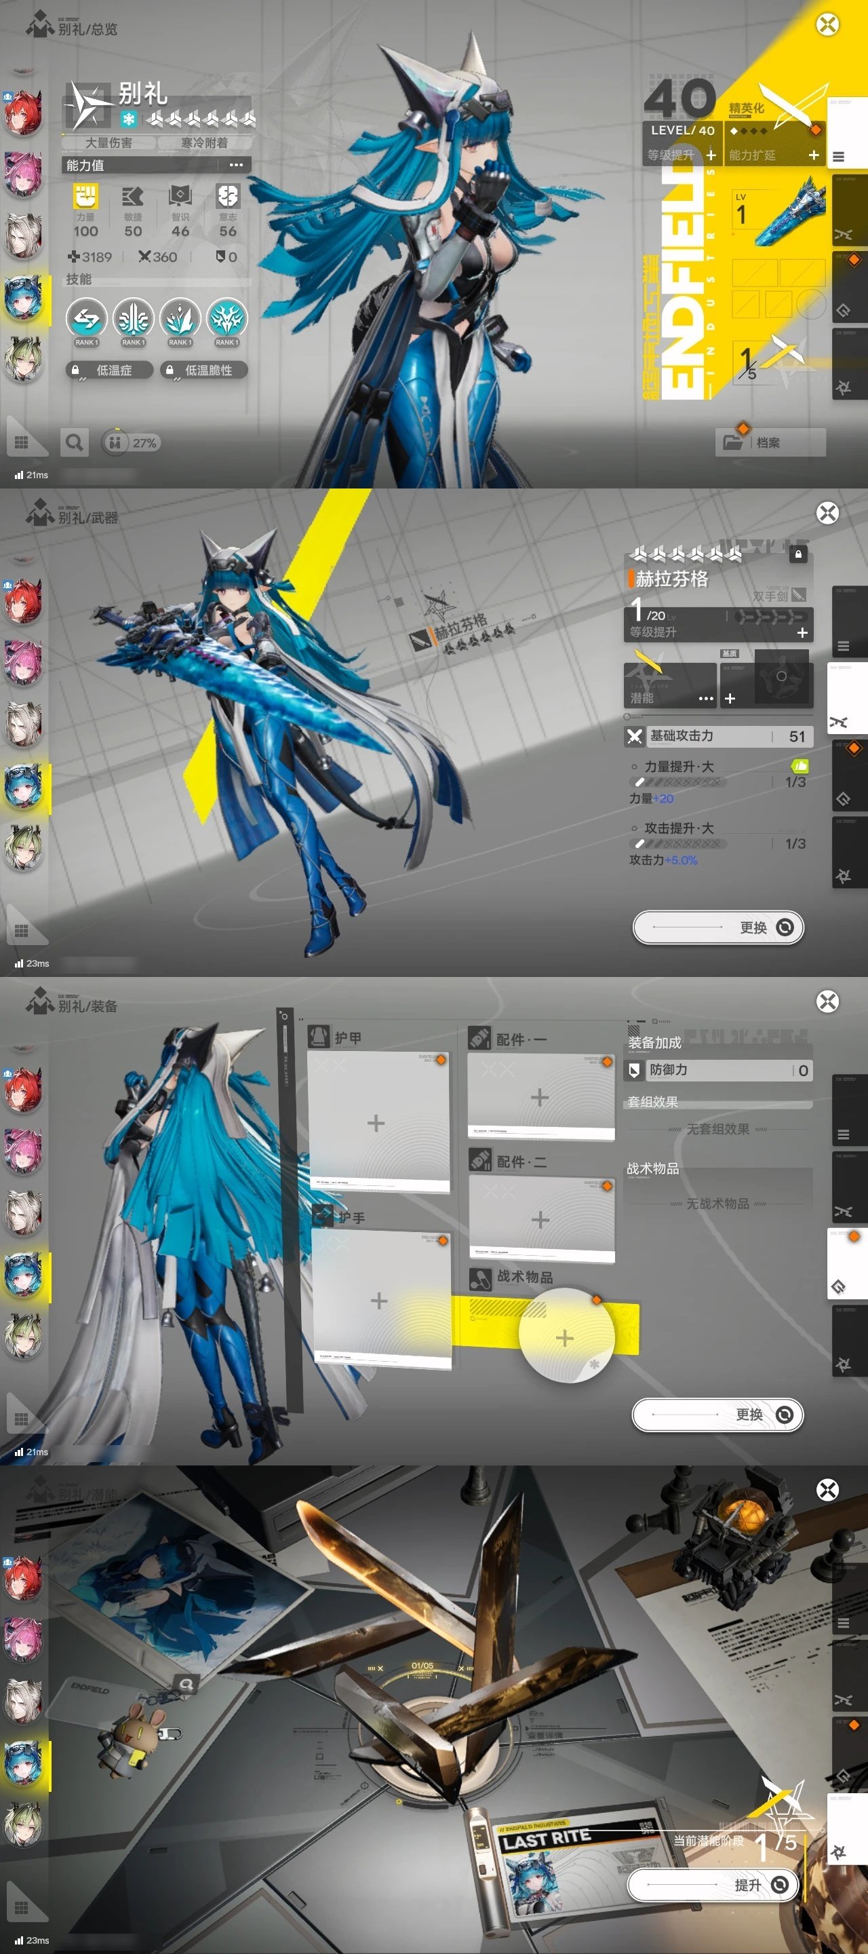This screenshot has height=1954, width=868.
Task: Click the magnifier search icon beside 27%
Action: point(75,442)
